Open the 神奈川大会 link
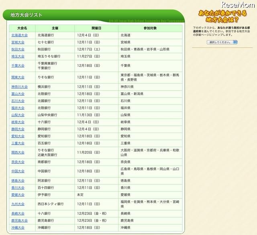 19,87
